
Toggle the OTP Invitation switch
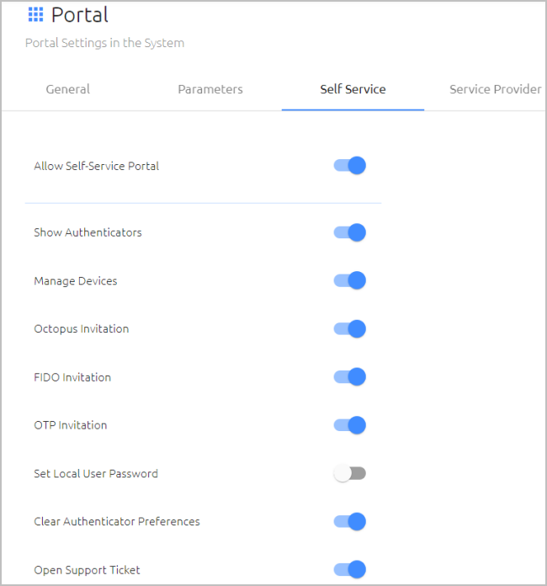pos(350,425)
